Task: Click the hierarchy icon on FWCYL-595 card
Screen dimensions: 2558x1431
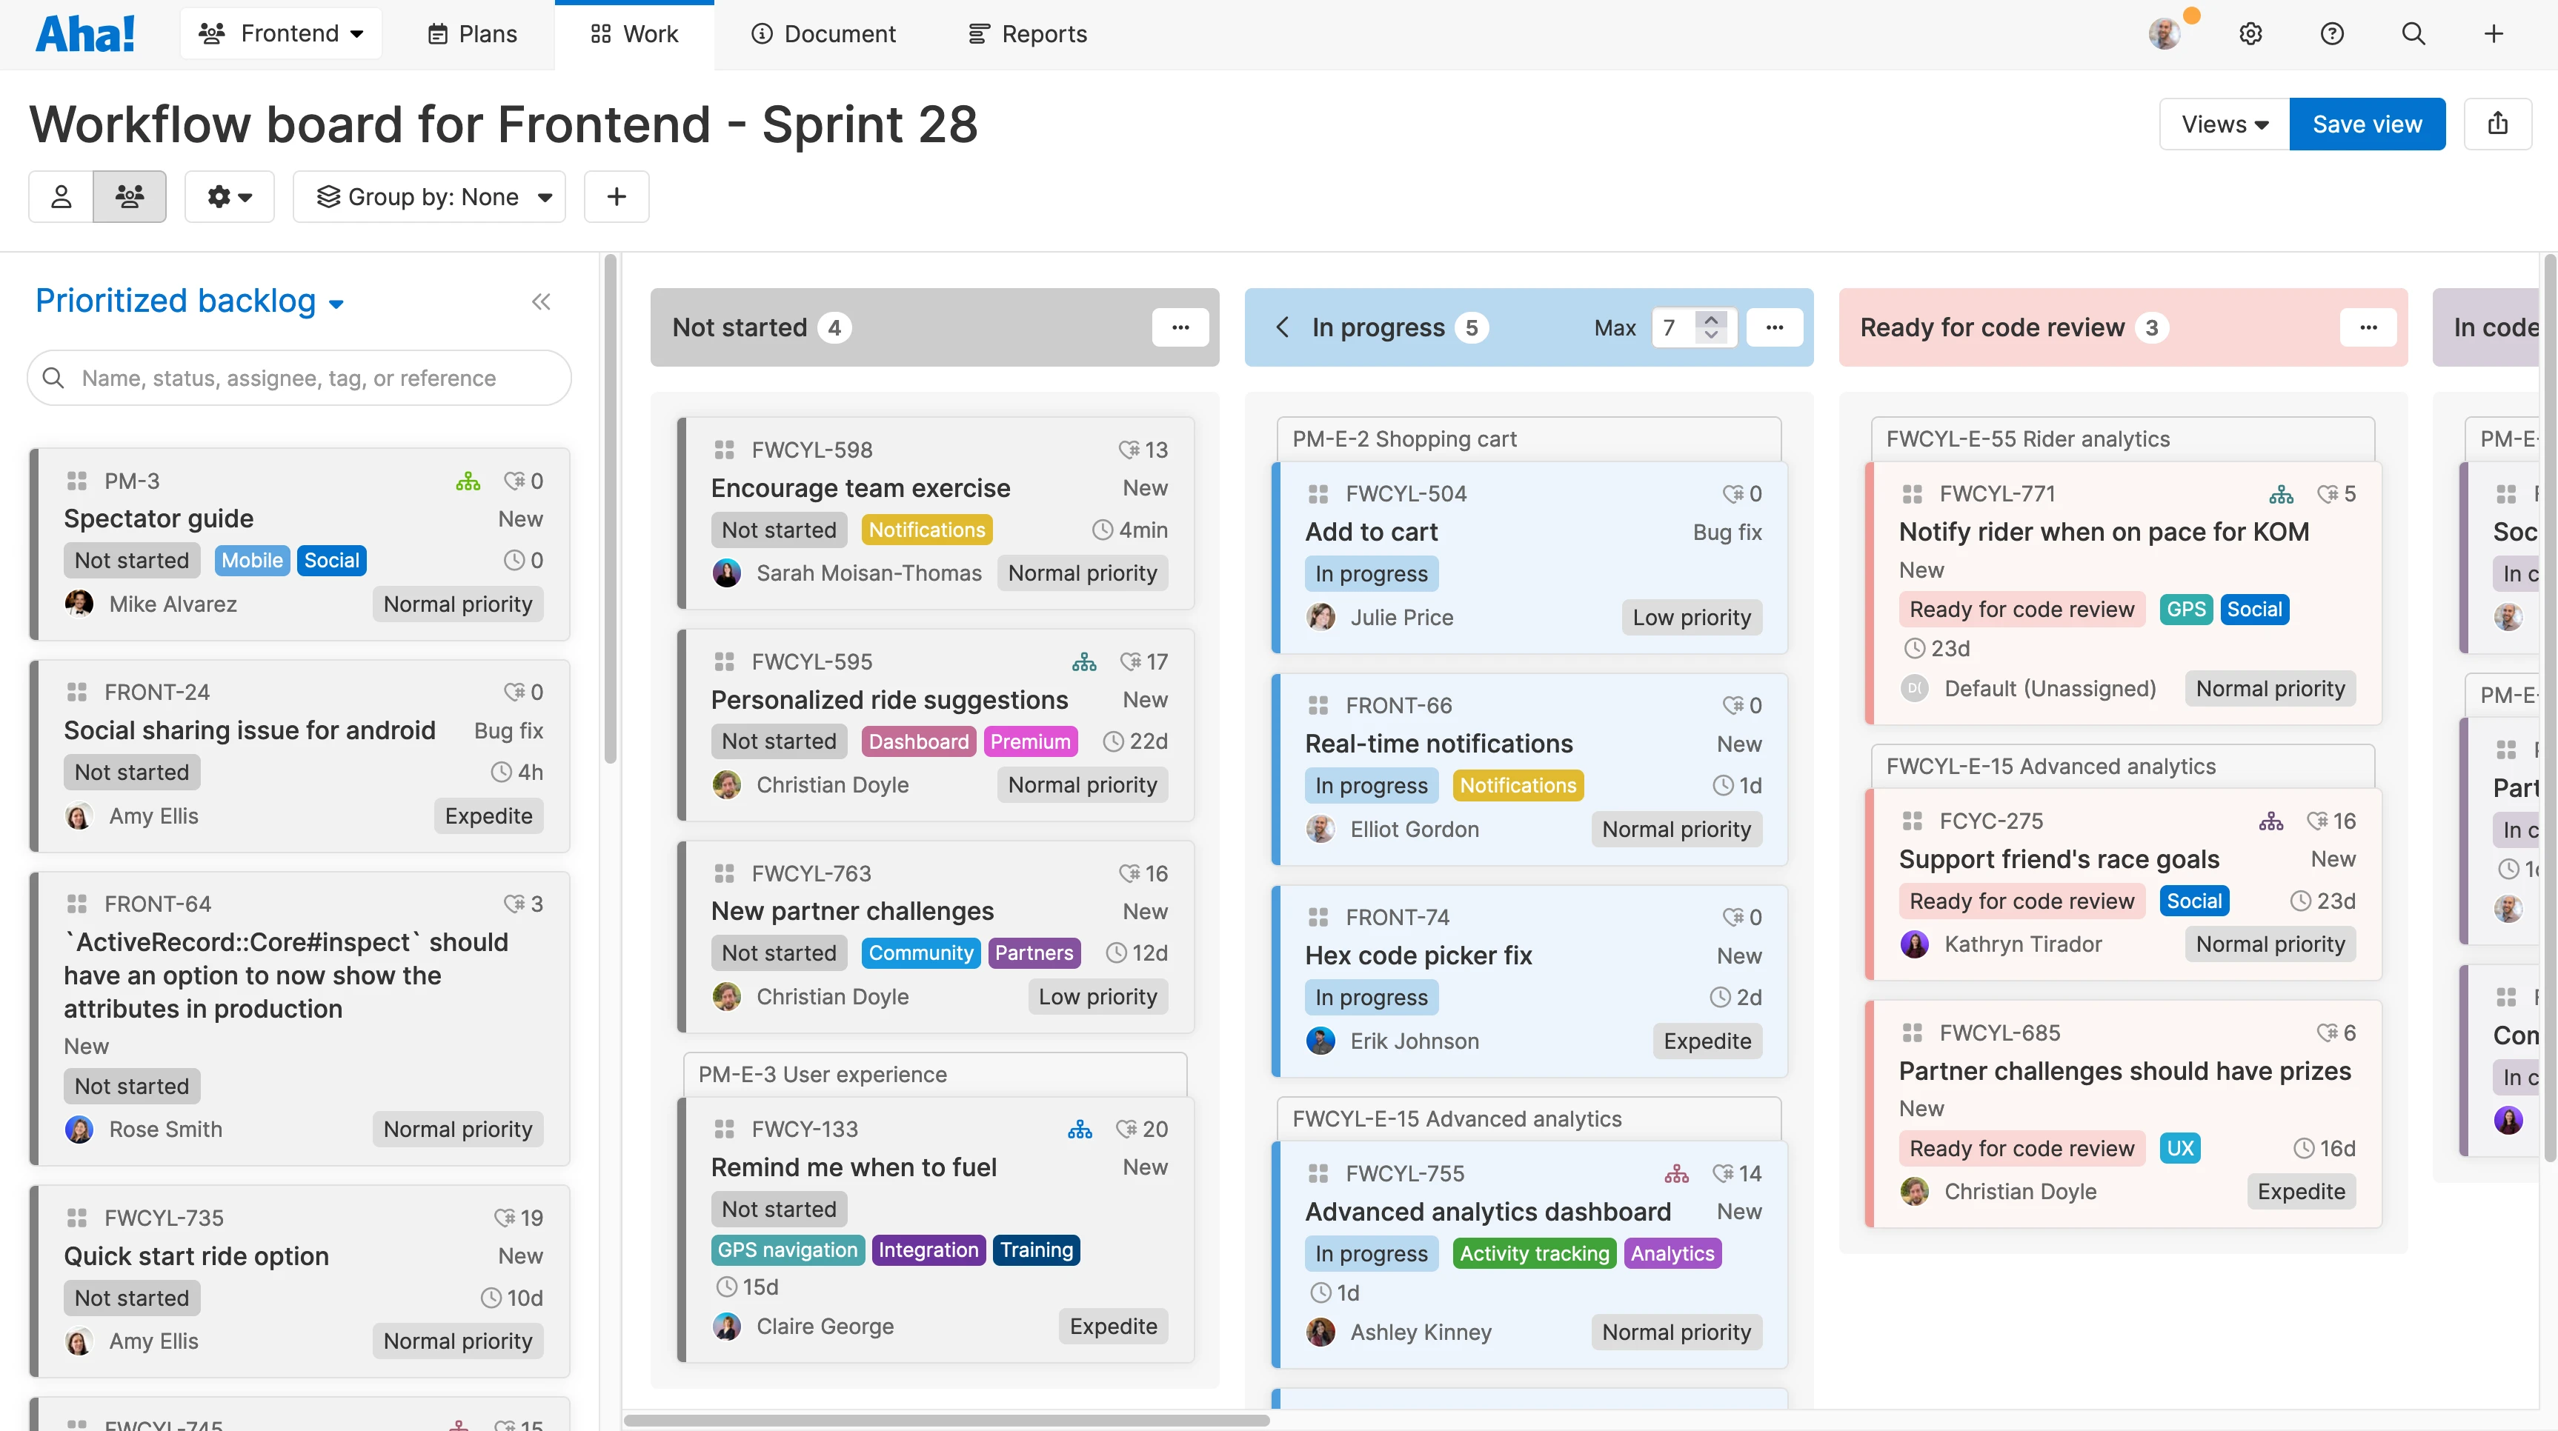Action: 1084,660
